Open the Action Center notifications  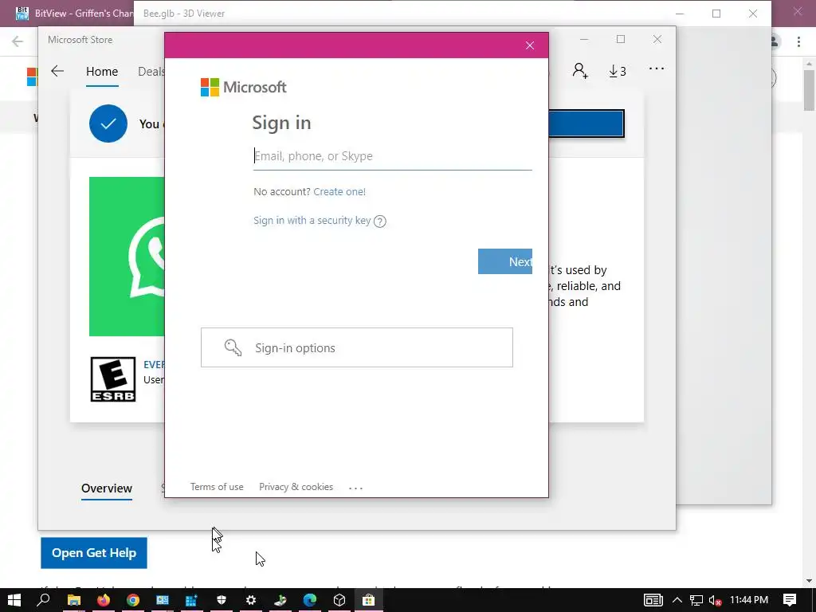(x=790, y=600)
